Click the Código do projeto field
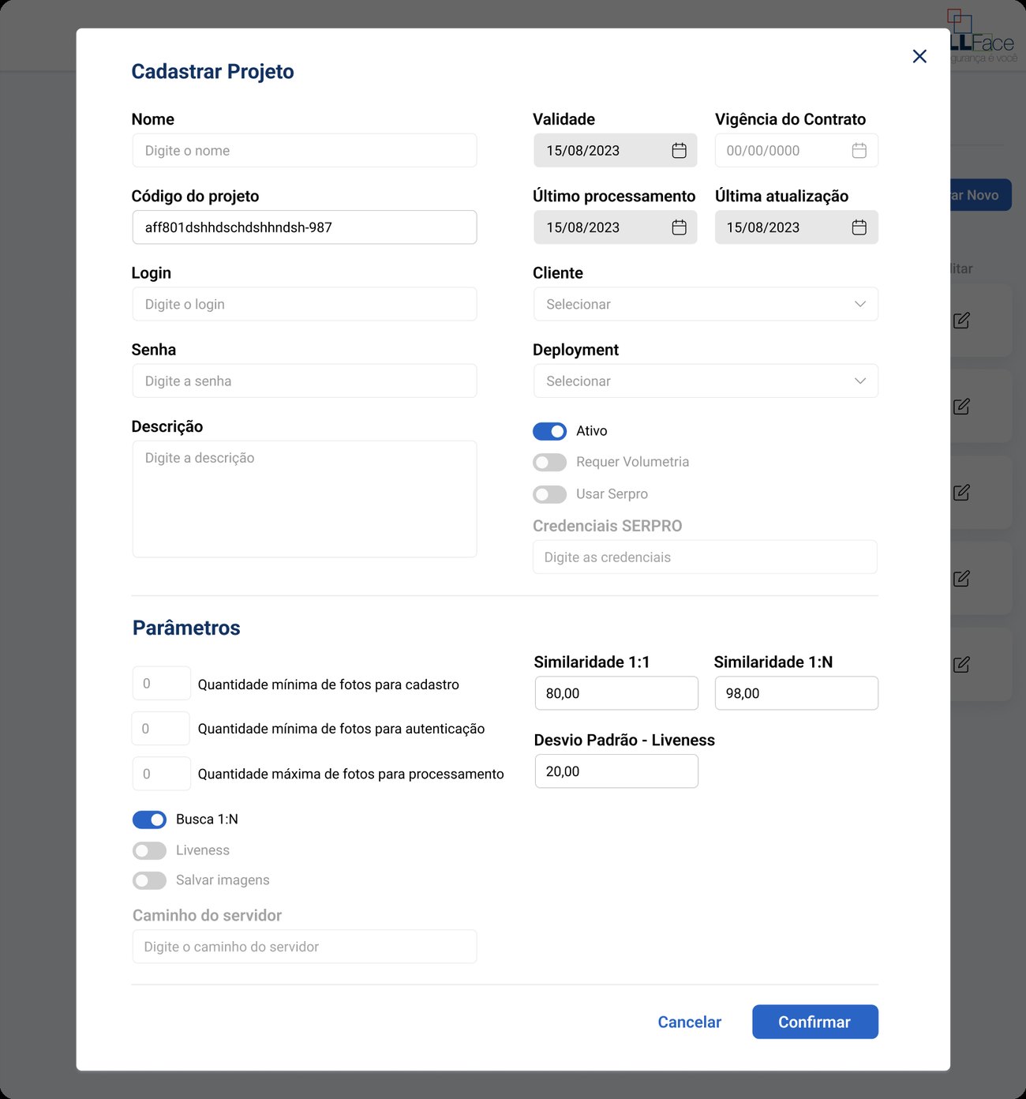This screenshot has width=1026, height=1099. coord(305,227)
